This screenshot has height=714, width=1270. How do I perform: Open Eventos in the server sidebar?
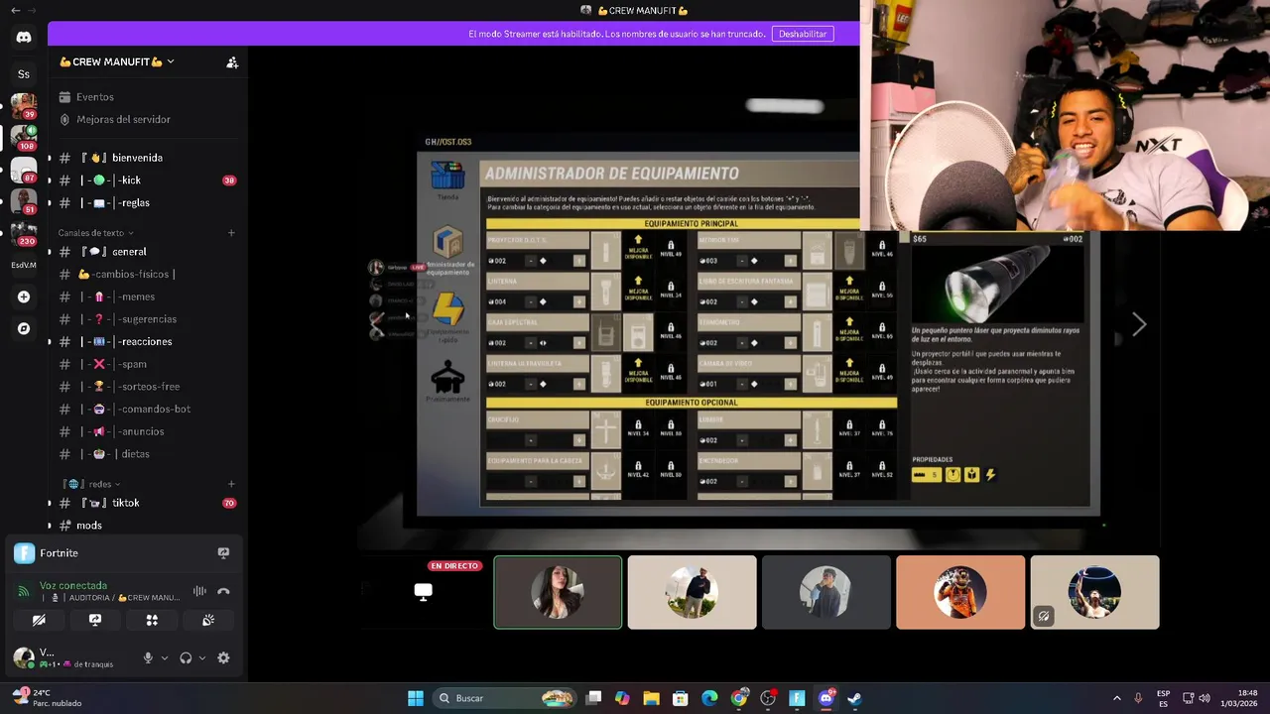pos(147,97)
